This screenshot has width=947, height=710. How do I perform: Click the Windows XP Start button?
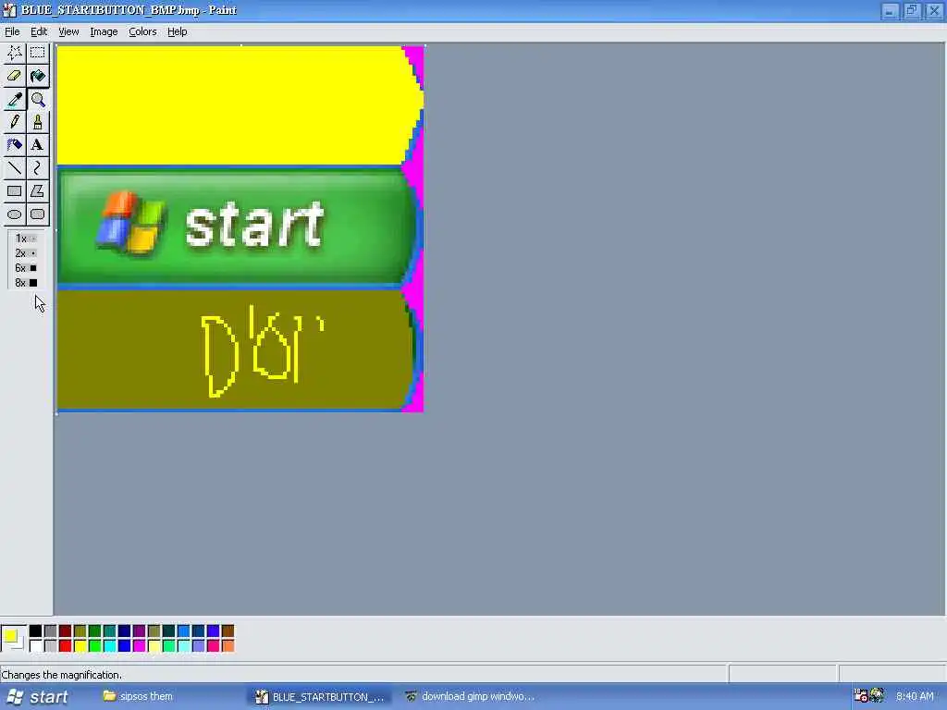[37, 697]
